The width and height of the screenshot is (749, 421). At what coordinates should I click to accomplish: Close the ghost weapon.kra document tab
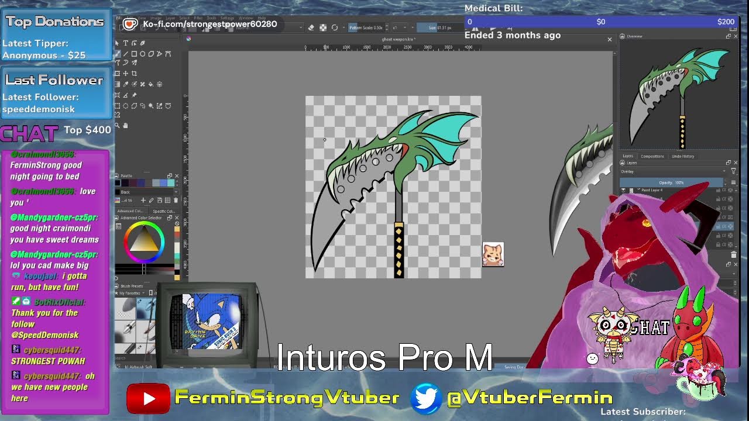click(609, 39)
